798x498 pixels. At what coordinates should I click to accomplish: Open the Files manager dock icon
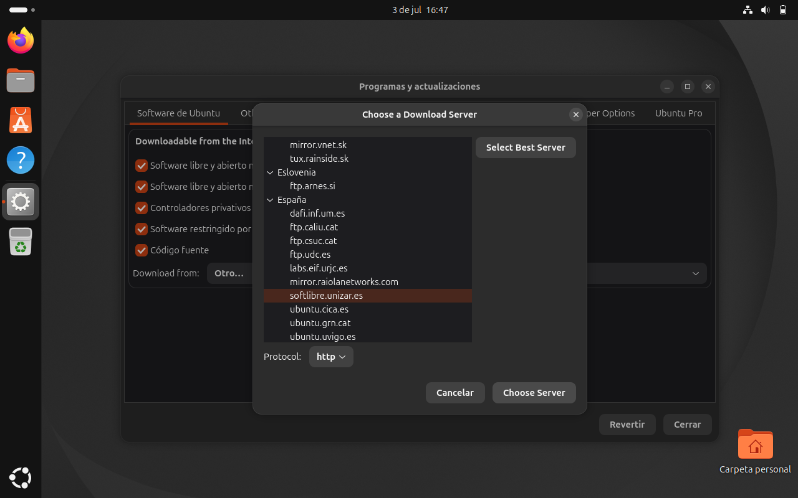21,80
